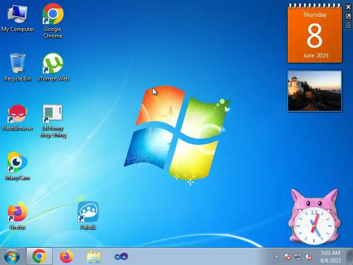Select the Paltalk desktop shortcut
This screenshot has height=265, width=353.
click(x=88, y=216)
